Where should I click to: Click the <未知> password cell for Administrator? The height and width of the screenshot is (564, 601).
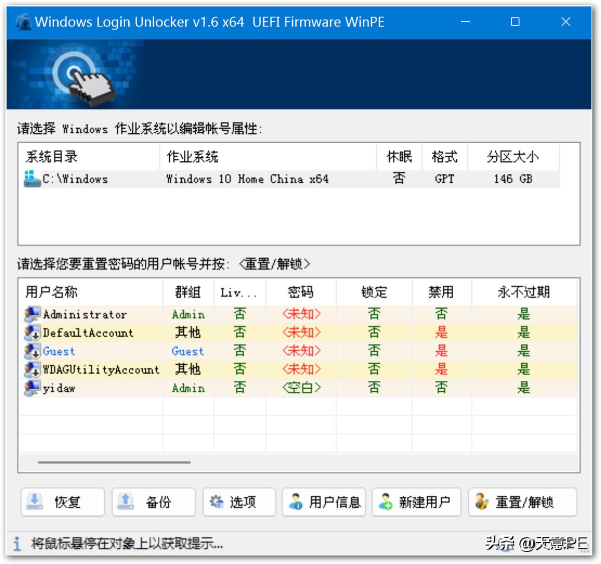click(x=301, y=314)
